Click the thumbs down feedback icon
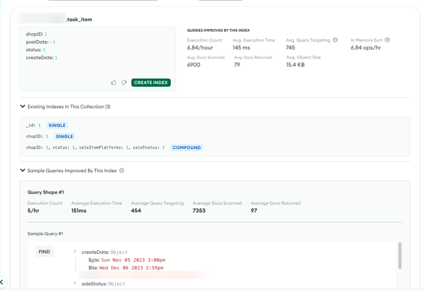 (x=124, y=83)
